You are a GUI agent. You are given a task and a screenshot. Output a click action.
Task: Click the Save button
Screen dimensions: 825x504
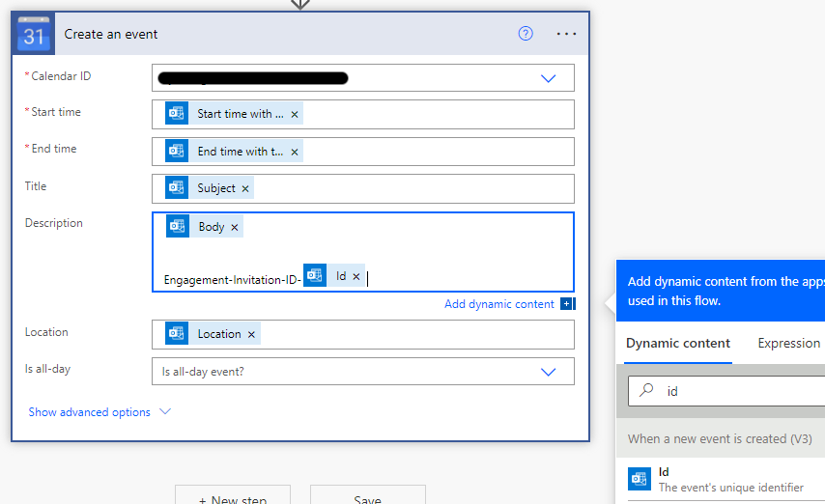[x=368, y=495]
